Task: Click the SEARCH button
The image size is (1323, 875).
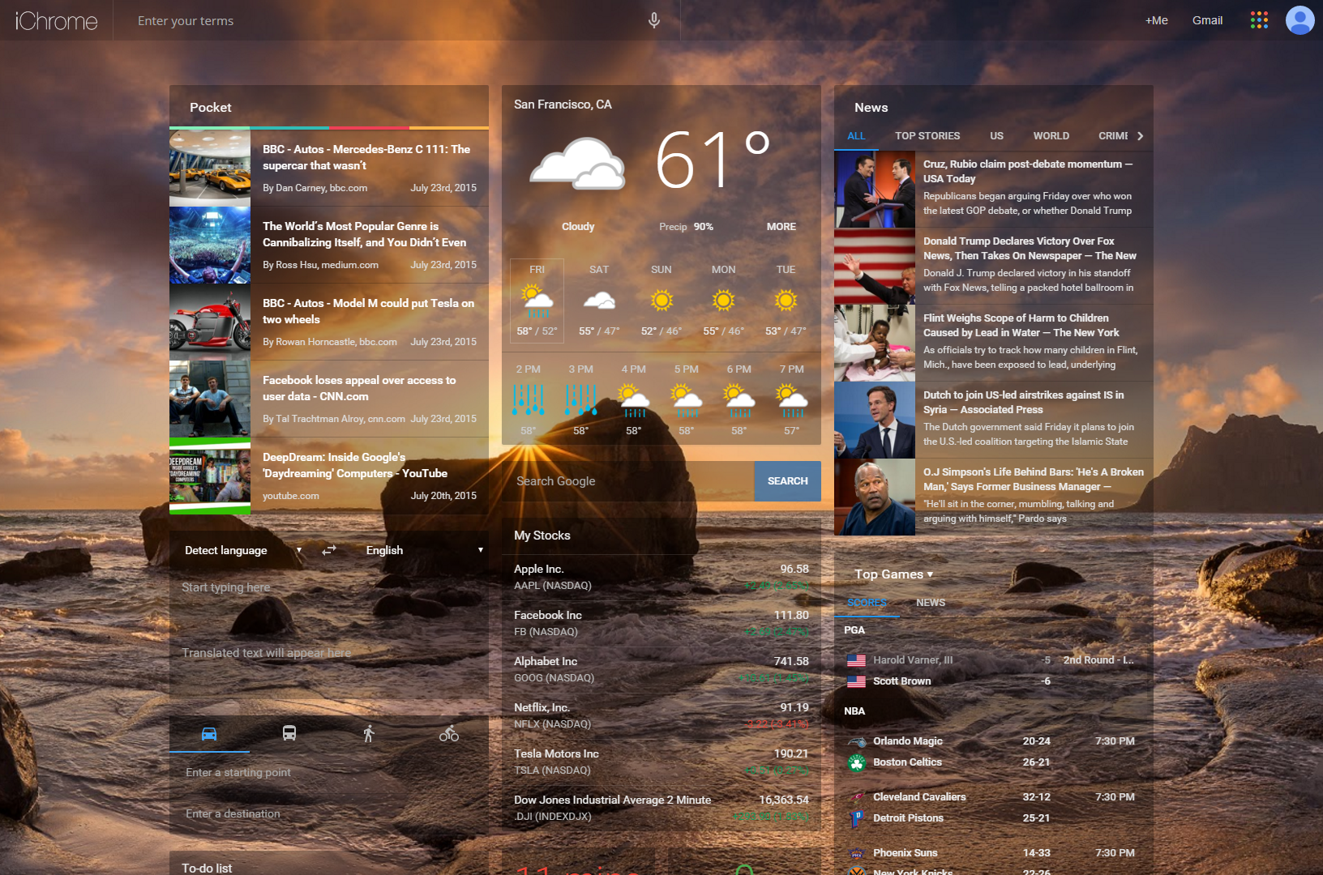Action: (787, 481)
